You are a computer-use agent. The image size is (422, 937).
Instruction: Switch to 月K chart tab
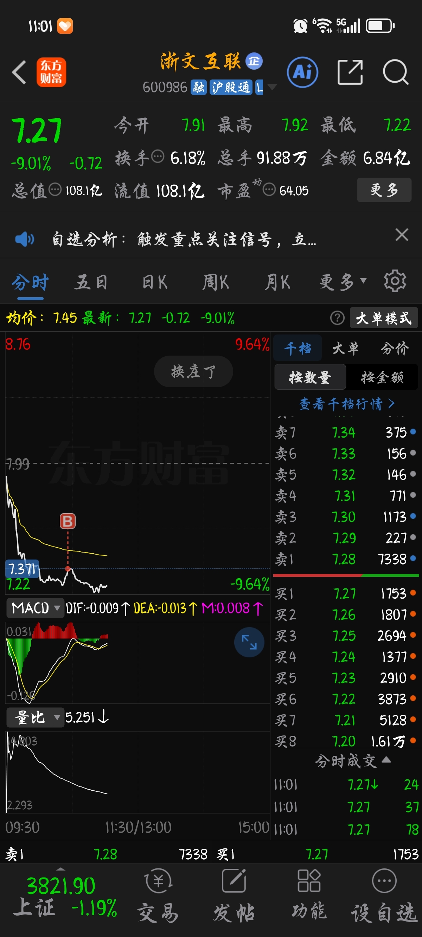277,282
